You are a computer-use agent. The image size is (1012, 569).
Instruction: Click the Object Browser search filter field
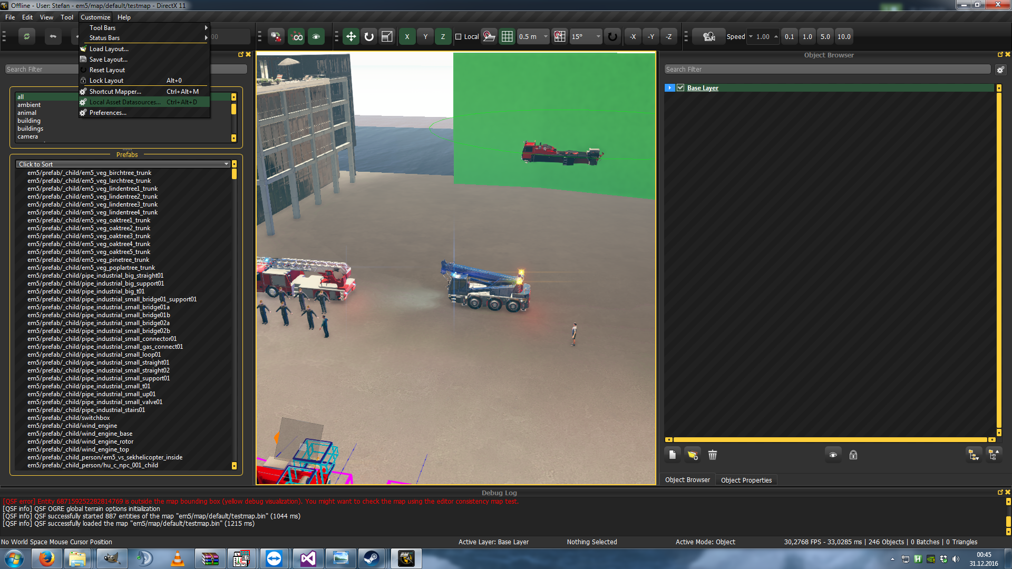828,70
